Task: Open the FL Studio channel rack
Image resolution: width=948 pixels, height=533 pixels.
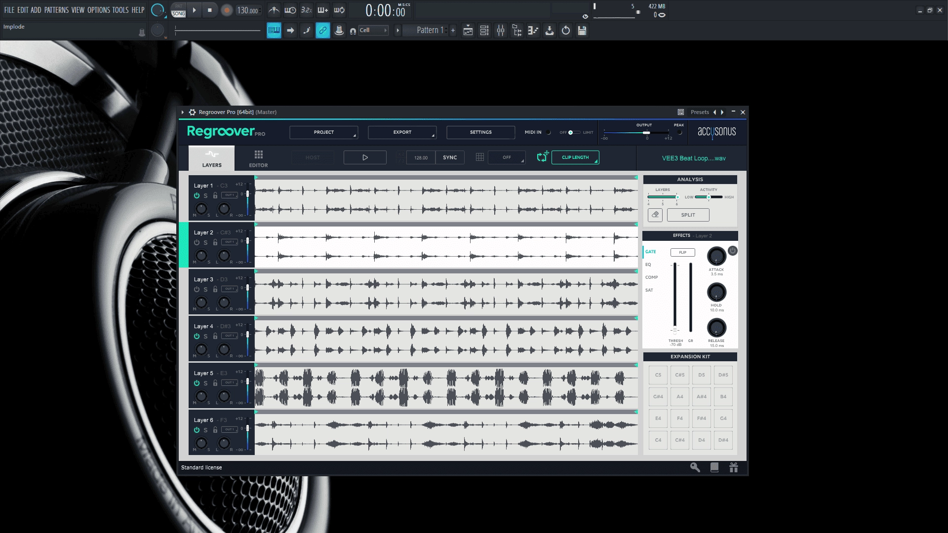Action: click(484, 31)
